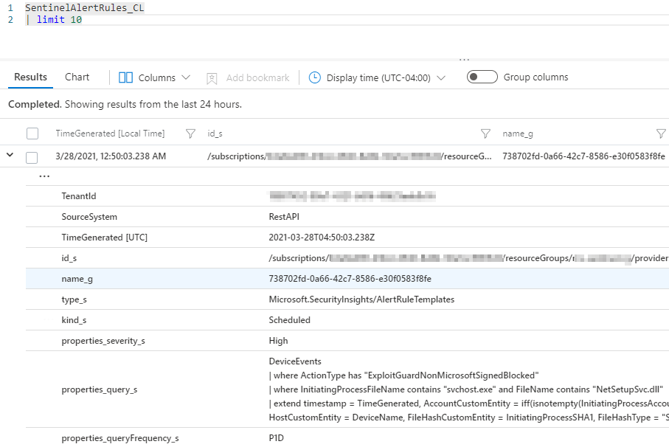Click the GUID in the name_g column cell
The image size is (669, 447).
[583, 156]
